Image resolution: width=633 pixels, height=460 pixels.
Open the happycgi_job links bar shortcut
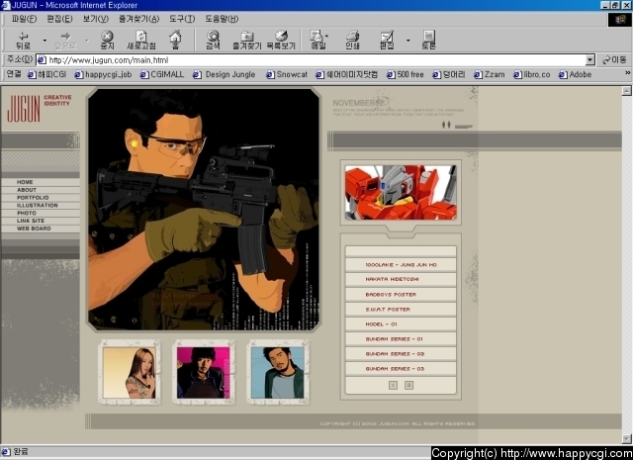[103, 75]
